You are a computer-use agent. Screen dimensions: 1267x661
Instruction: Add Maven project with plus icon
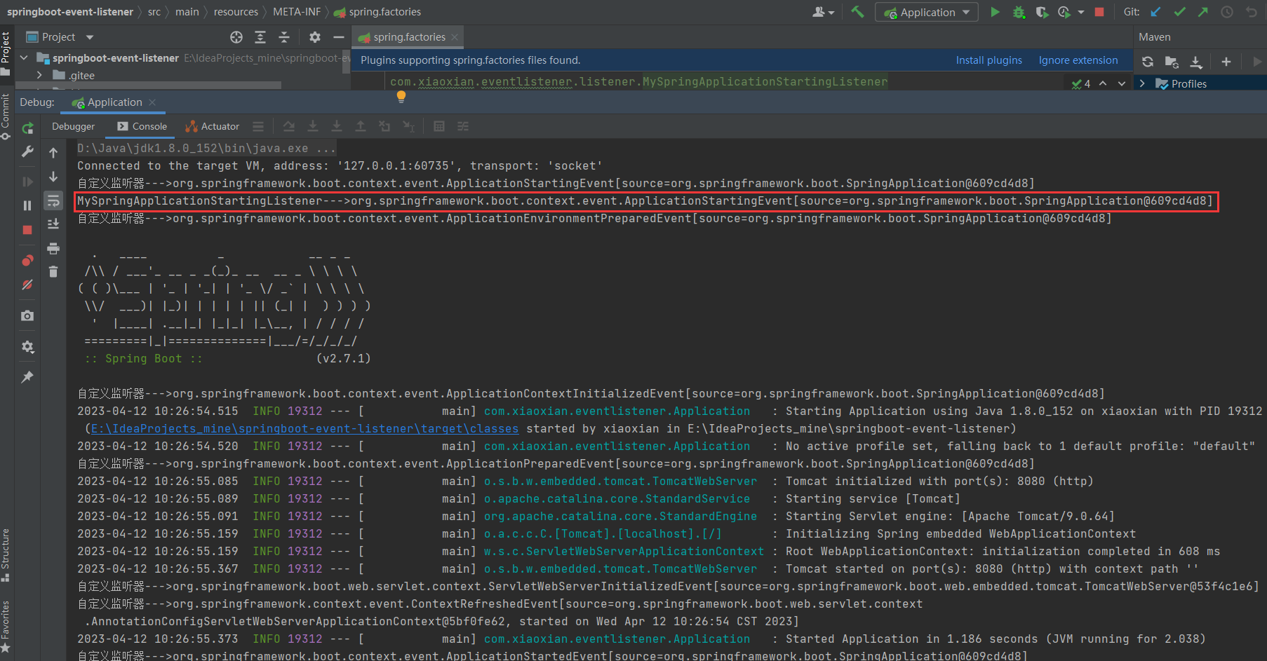1226,62
